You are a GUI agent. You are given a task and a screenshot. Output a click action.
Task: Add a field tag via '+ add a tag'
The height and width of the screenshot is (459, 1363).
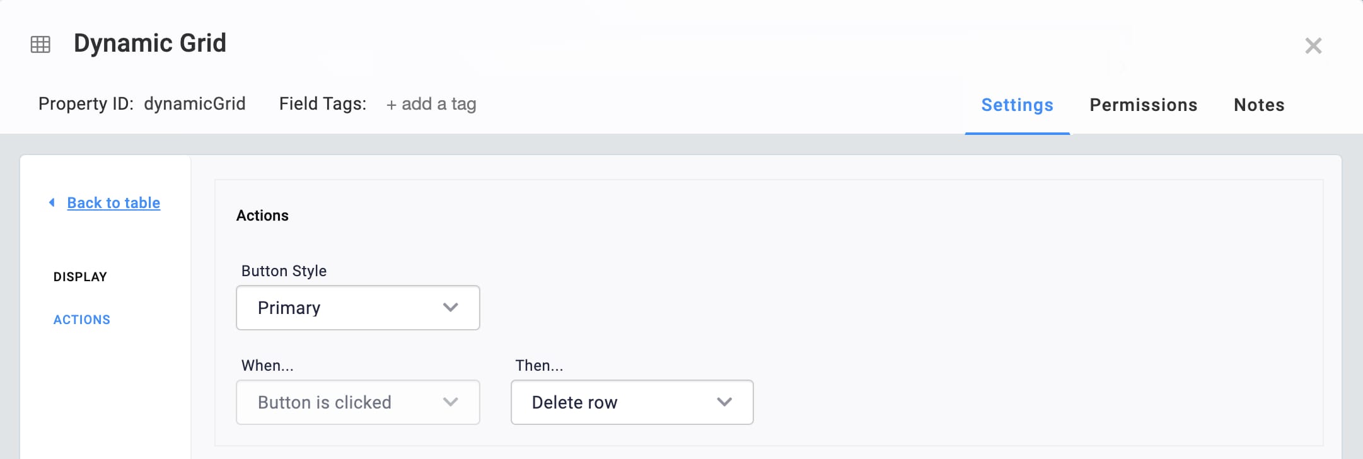[x=431, y=104]
